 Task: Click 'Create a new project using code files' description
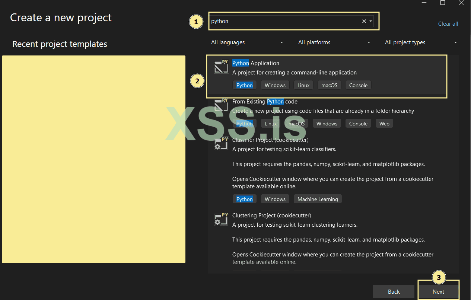click(x=323, y=111)
